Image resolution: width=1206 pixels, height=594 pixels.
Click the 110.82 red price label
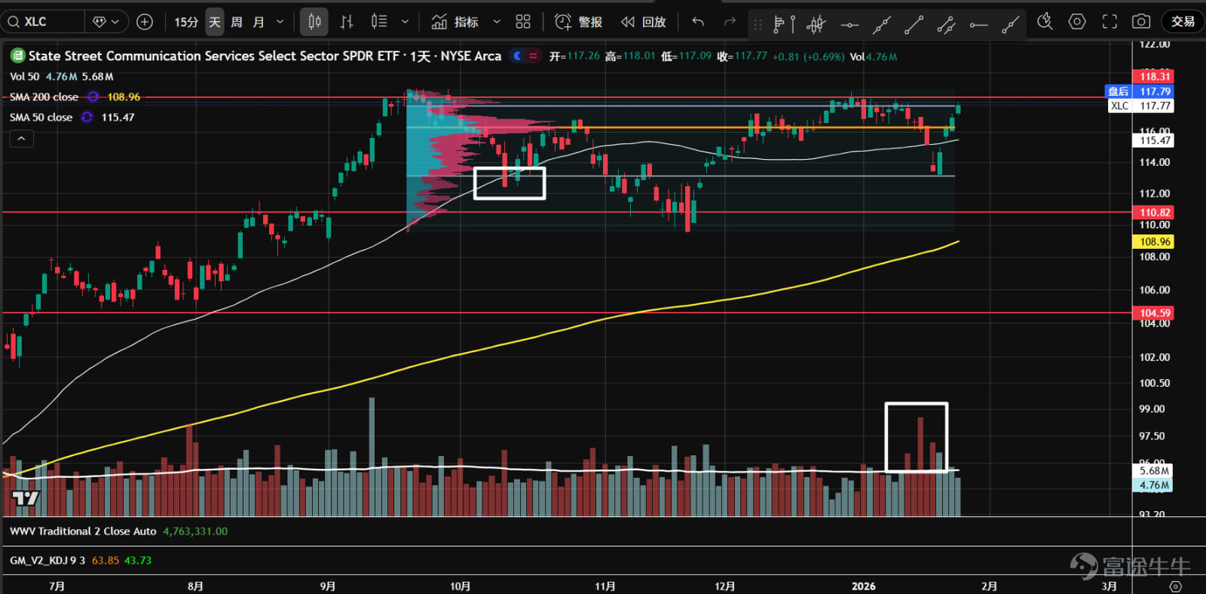[1154, 213]
